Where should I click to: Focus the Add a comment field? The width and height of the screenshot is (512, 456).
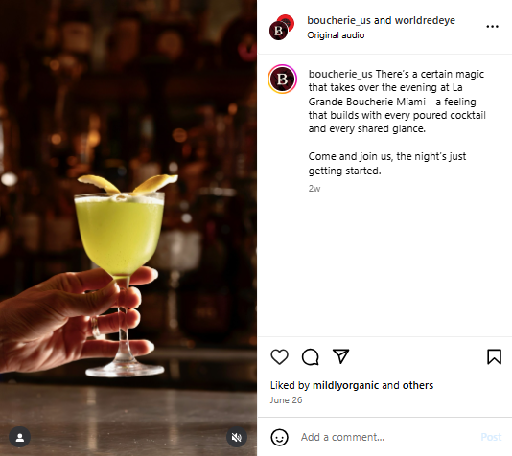385,437
